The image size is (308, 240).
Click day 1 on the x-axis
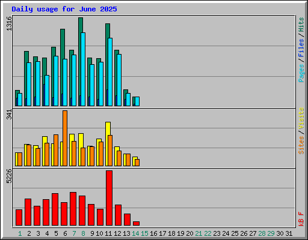20,233
